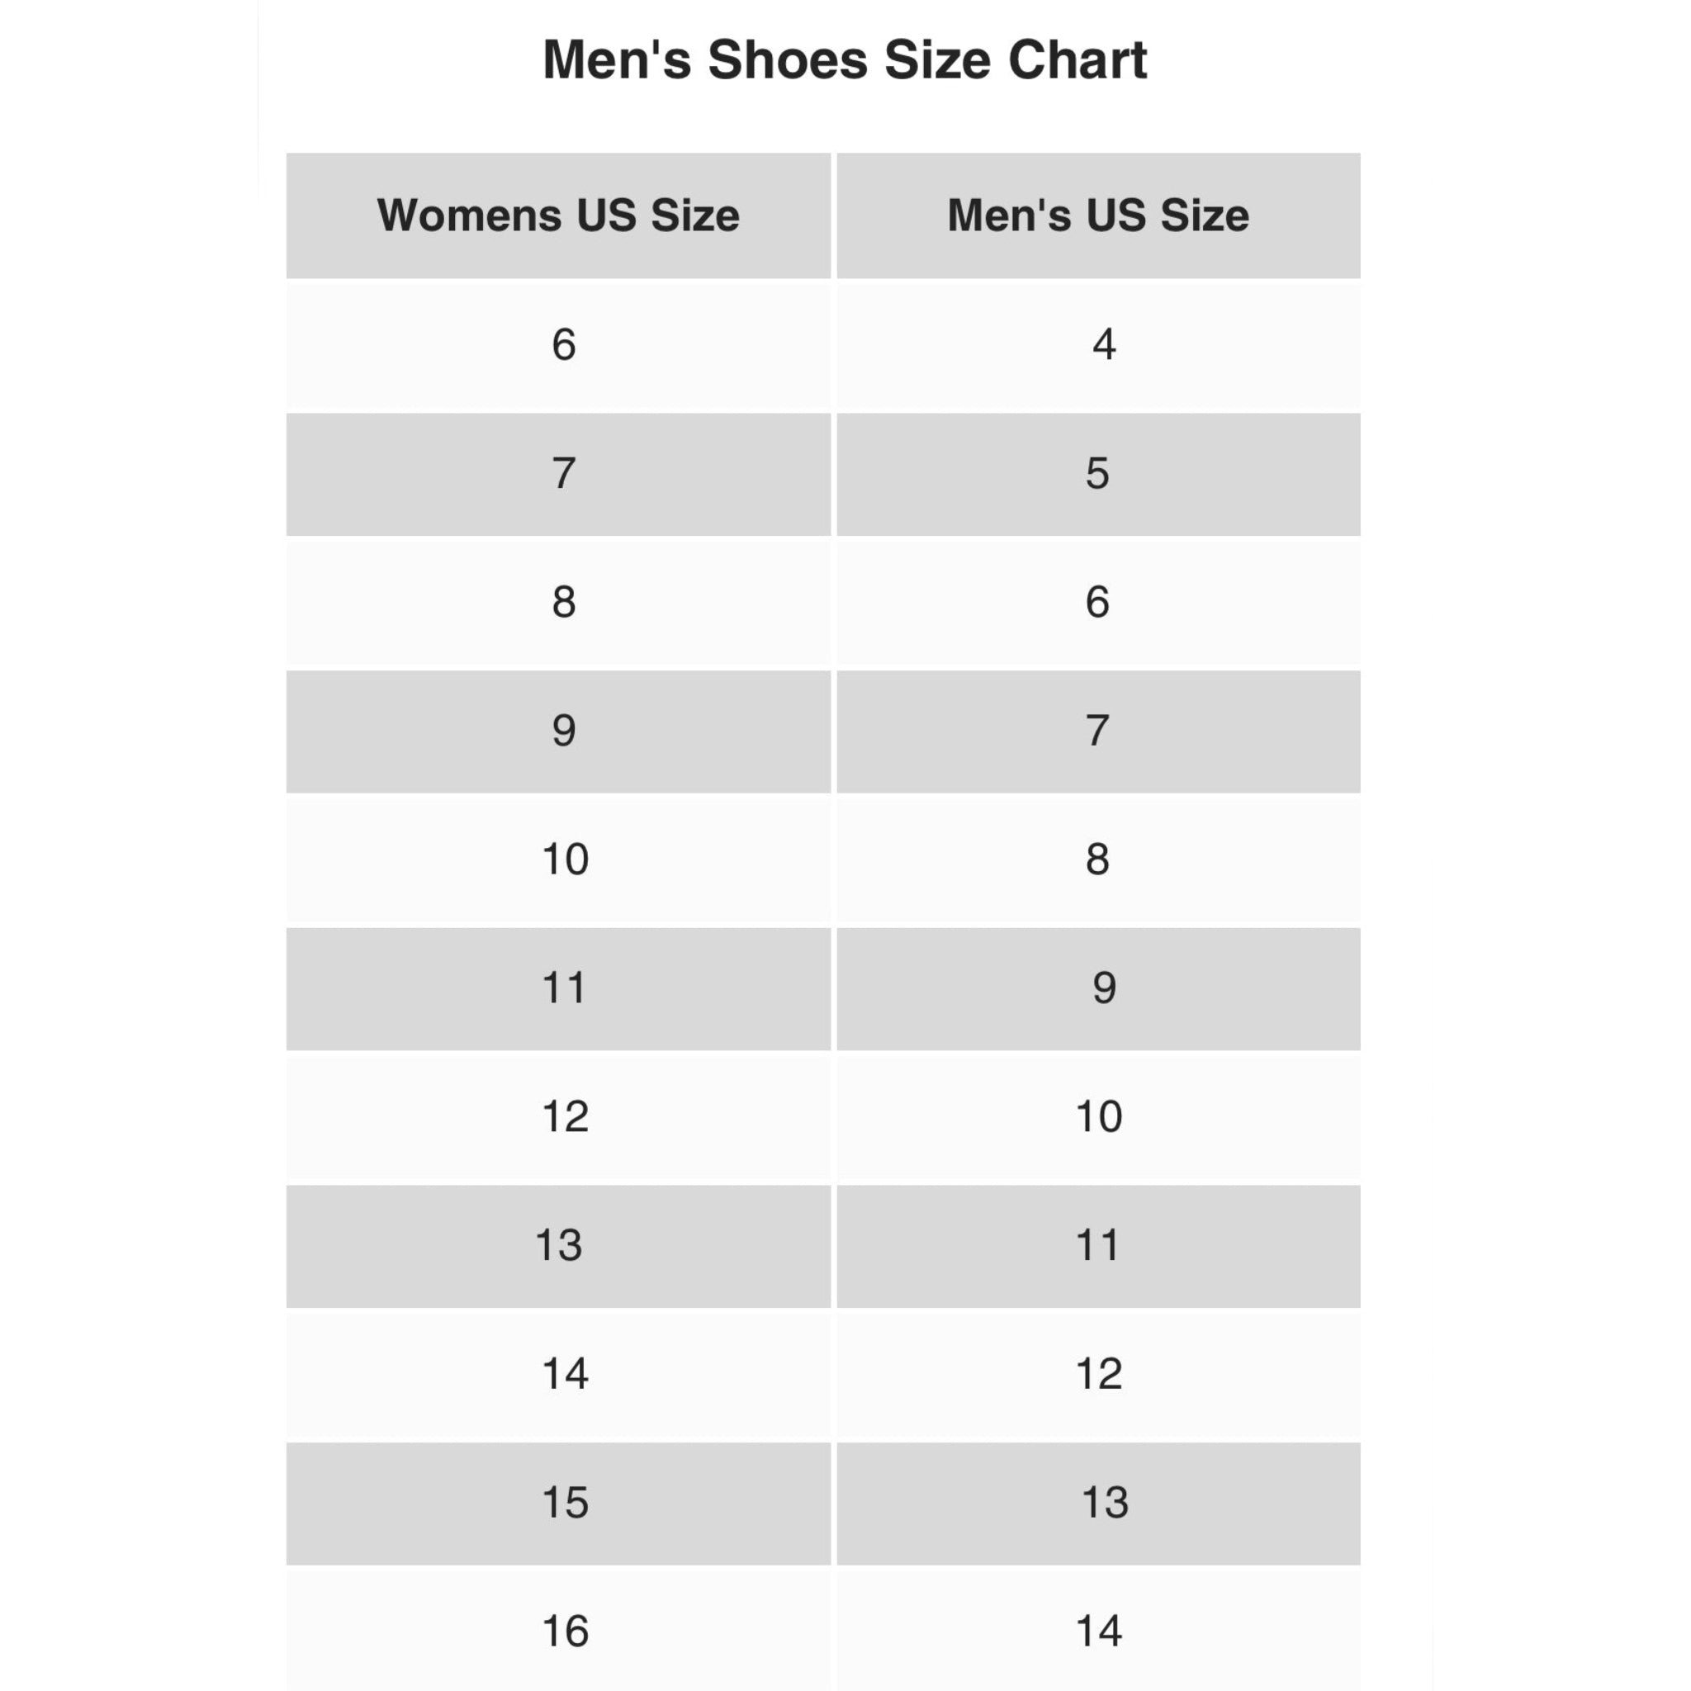Viewport: 1691px width, 1691px height.
Task: Select the value 11 in the Womens column
Action: (564, 988)
